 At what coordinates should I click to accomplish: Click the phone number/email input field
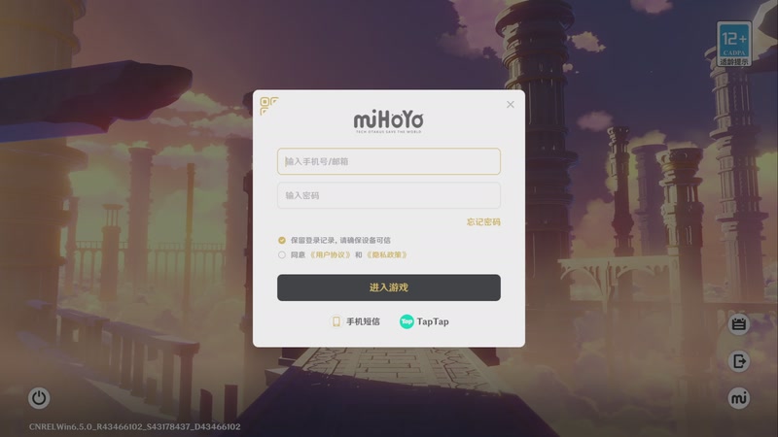pos(388,161)
